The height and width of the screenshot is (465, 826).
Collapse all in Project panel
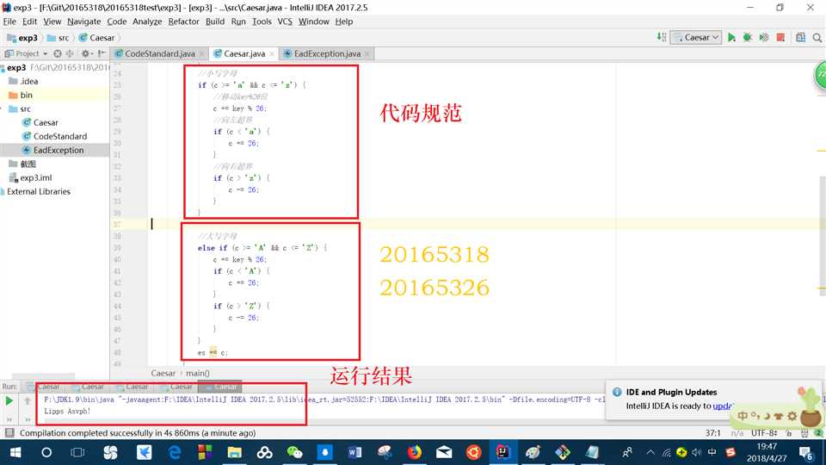point(70,53)
